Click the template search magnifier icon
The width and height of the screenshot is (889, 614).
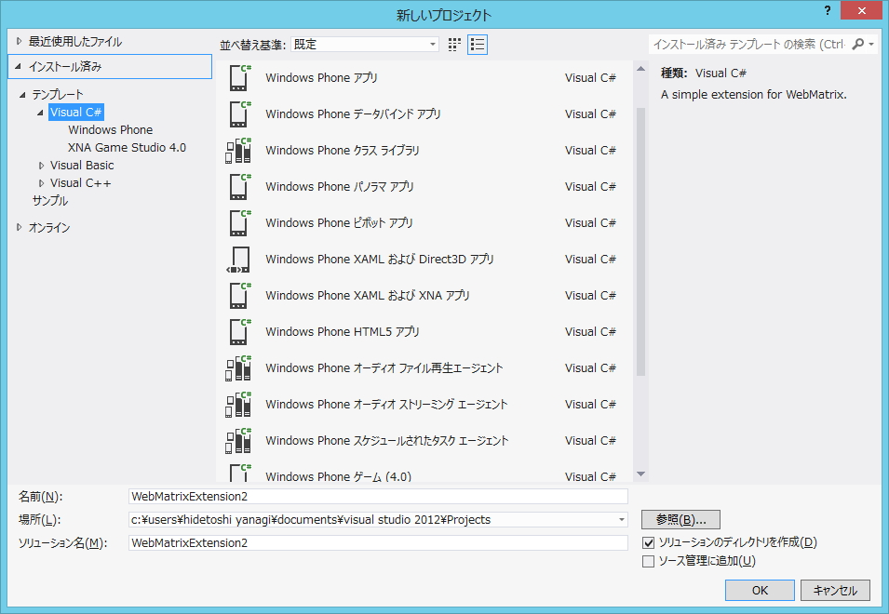point(858,44)
